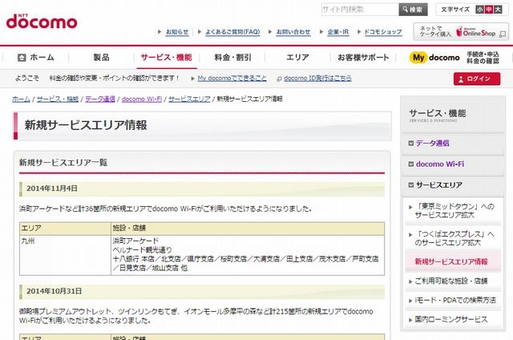Open the 企業・IR link
Screen dimensions: 513x340
tap(338, 32)
